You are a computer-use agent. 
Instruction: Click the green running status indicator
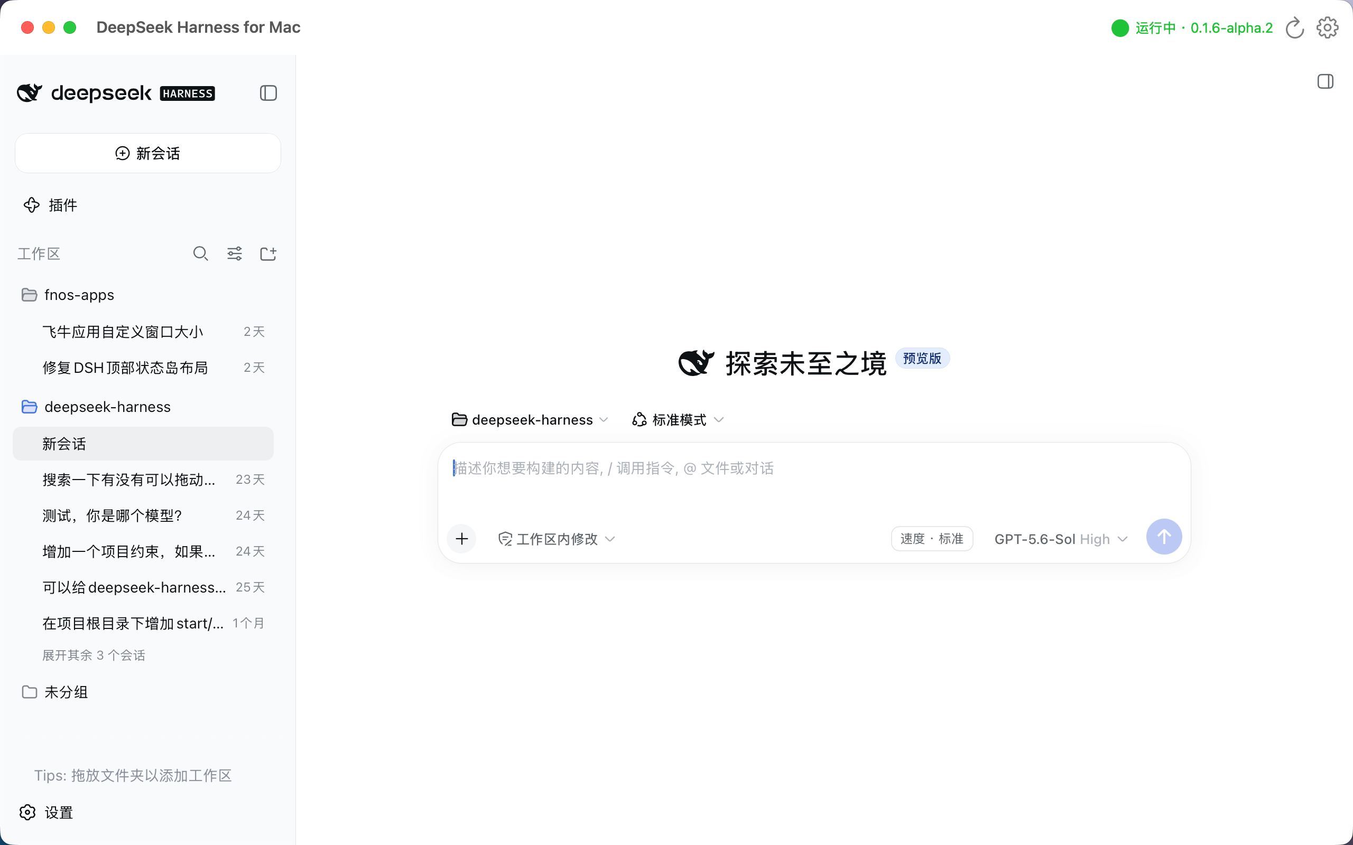click(x=1120, y=28)
